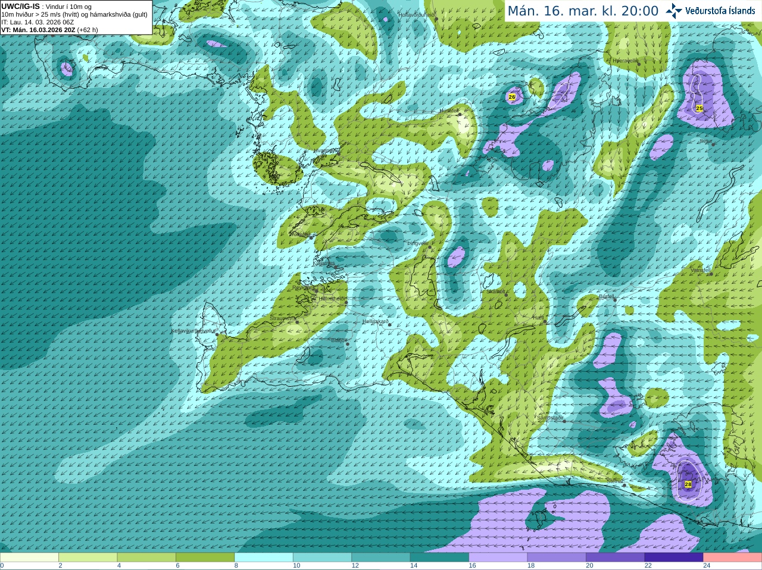Click the Setur station label
The width and height of the screenshot is (762, 570).
point(706,142)
